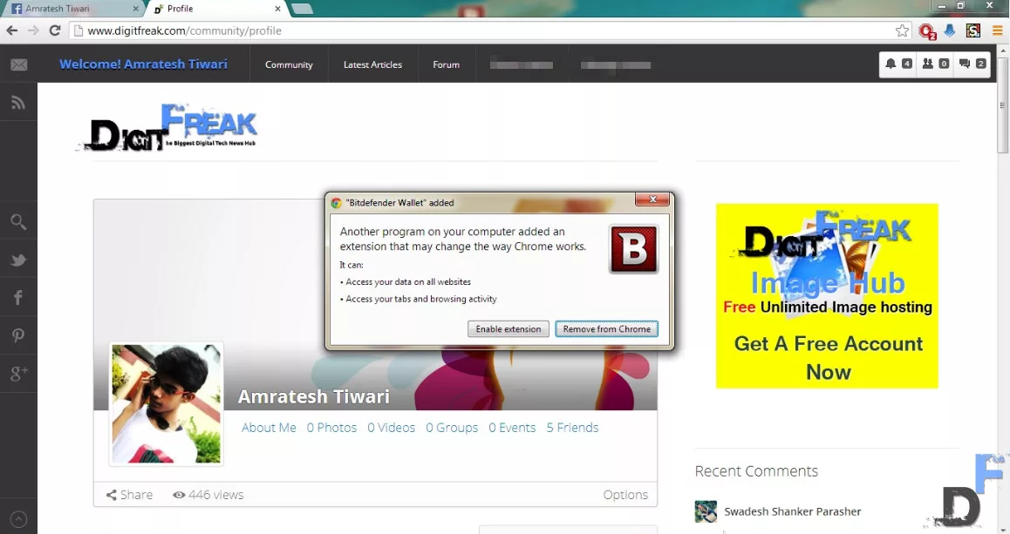Close the Bitdefender Wallet added dialog

652,199
